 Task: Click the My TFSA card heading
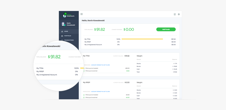(86, 56)
